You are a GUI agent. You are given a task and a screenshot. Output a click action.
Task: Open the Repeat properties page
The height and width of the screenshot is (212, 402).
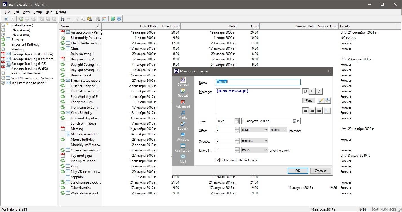coord(183,93)
